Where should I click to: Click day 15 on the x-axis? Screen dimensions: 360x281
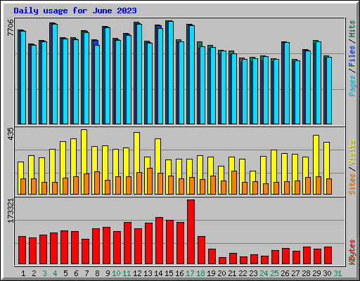point(169,273)
